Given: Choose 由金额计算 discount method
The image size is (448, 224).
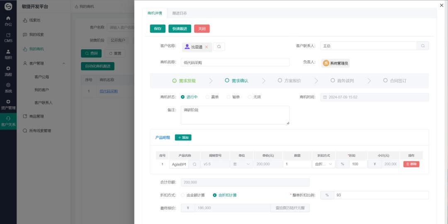Looking at the screenshot, I should (x=183, y=195).
